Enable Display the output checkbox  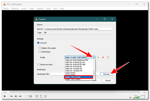40,48
